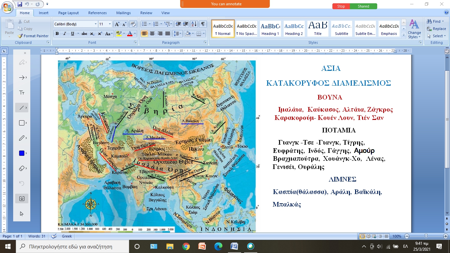Click the blue annotation color swatch
This screenshot has width=450, height=253.
[x=22, y=153]
